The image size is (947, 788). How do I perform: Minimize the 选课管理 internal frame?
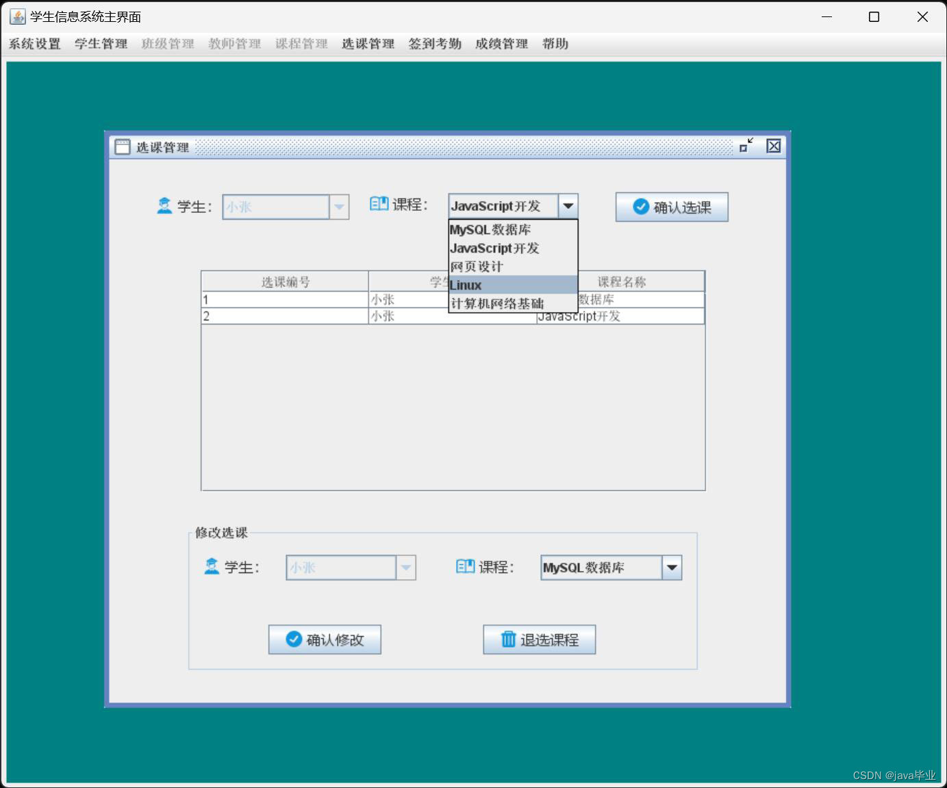tap(746, 145)
